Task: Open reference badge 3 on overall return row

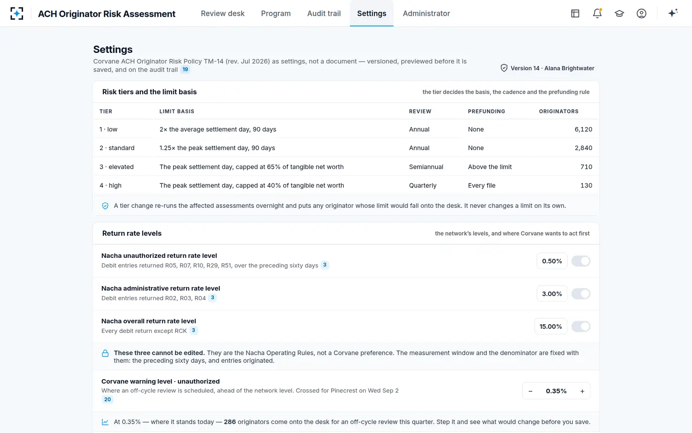Action: coord(194,331)
